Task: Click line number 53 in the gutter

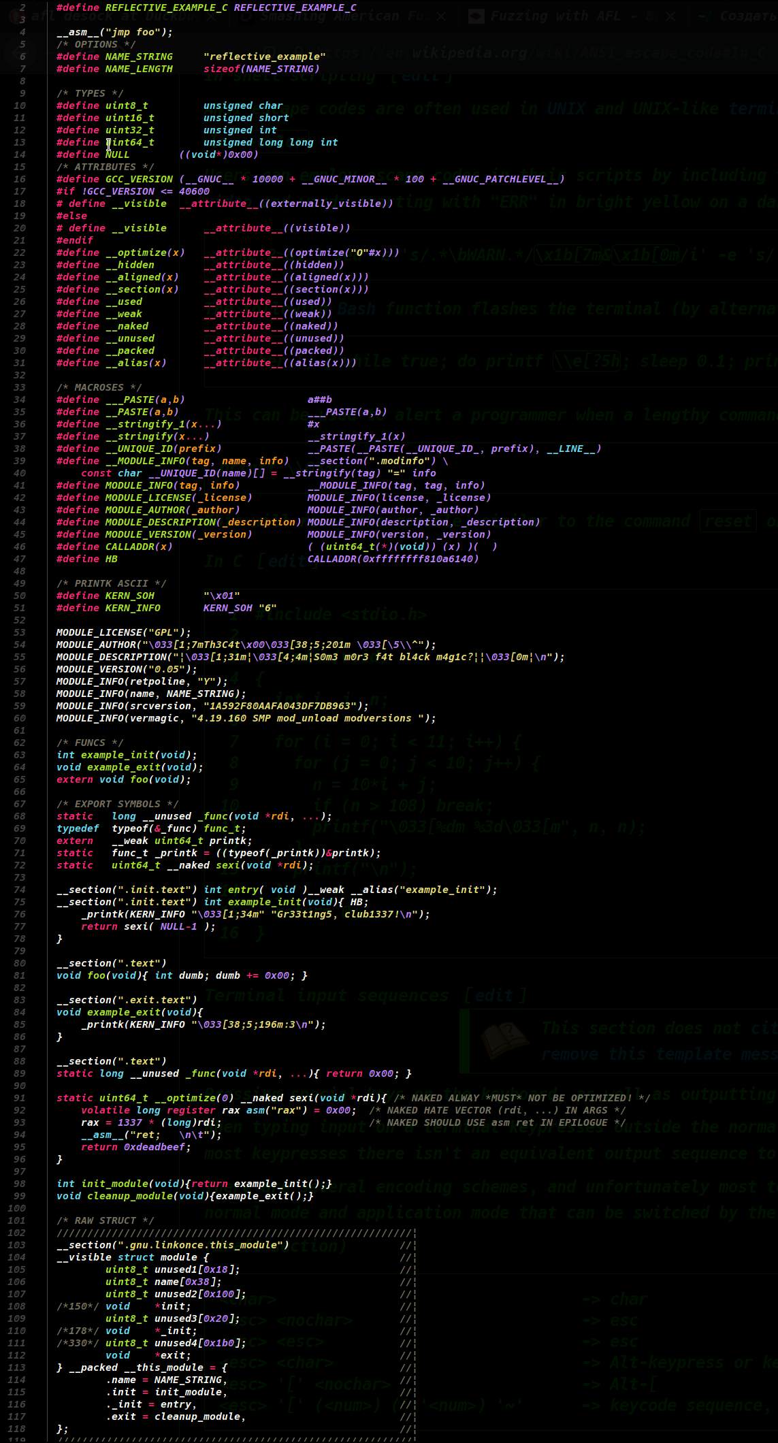Action: coord(20,632)
